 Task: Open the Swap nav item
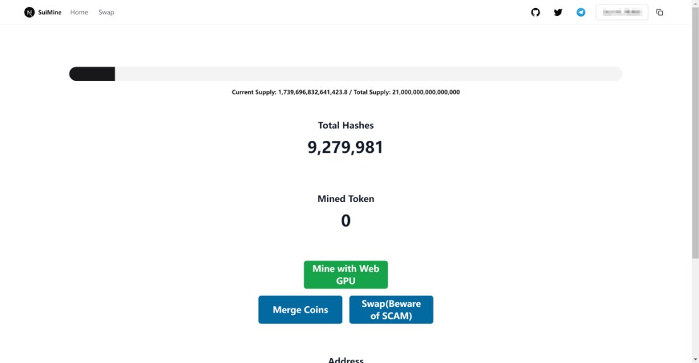tap(106, 13)
